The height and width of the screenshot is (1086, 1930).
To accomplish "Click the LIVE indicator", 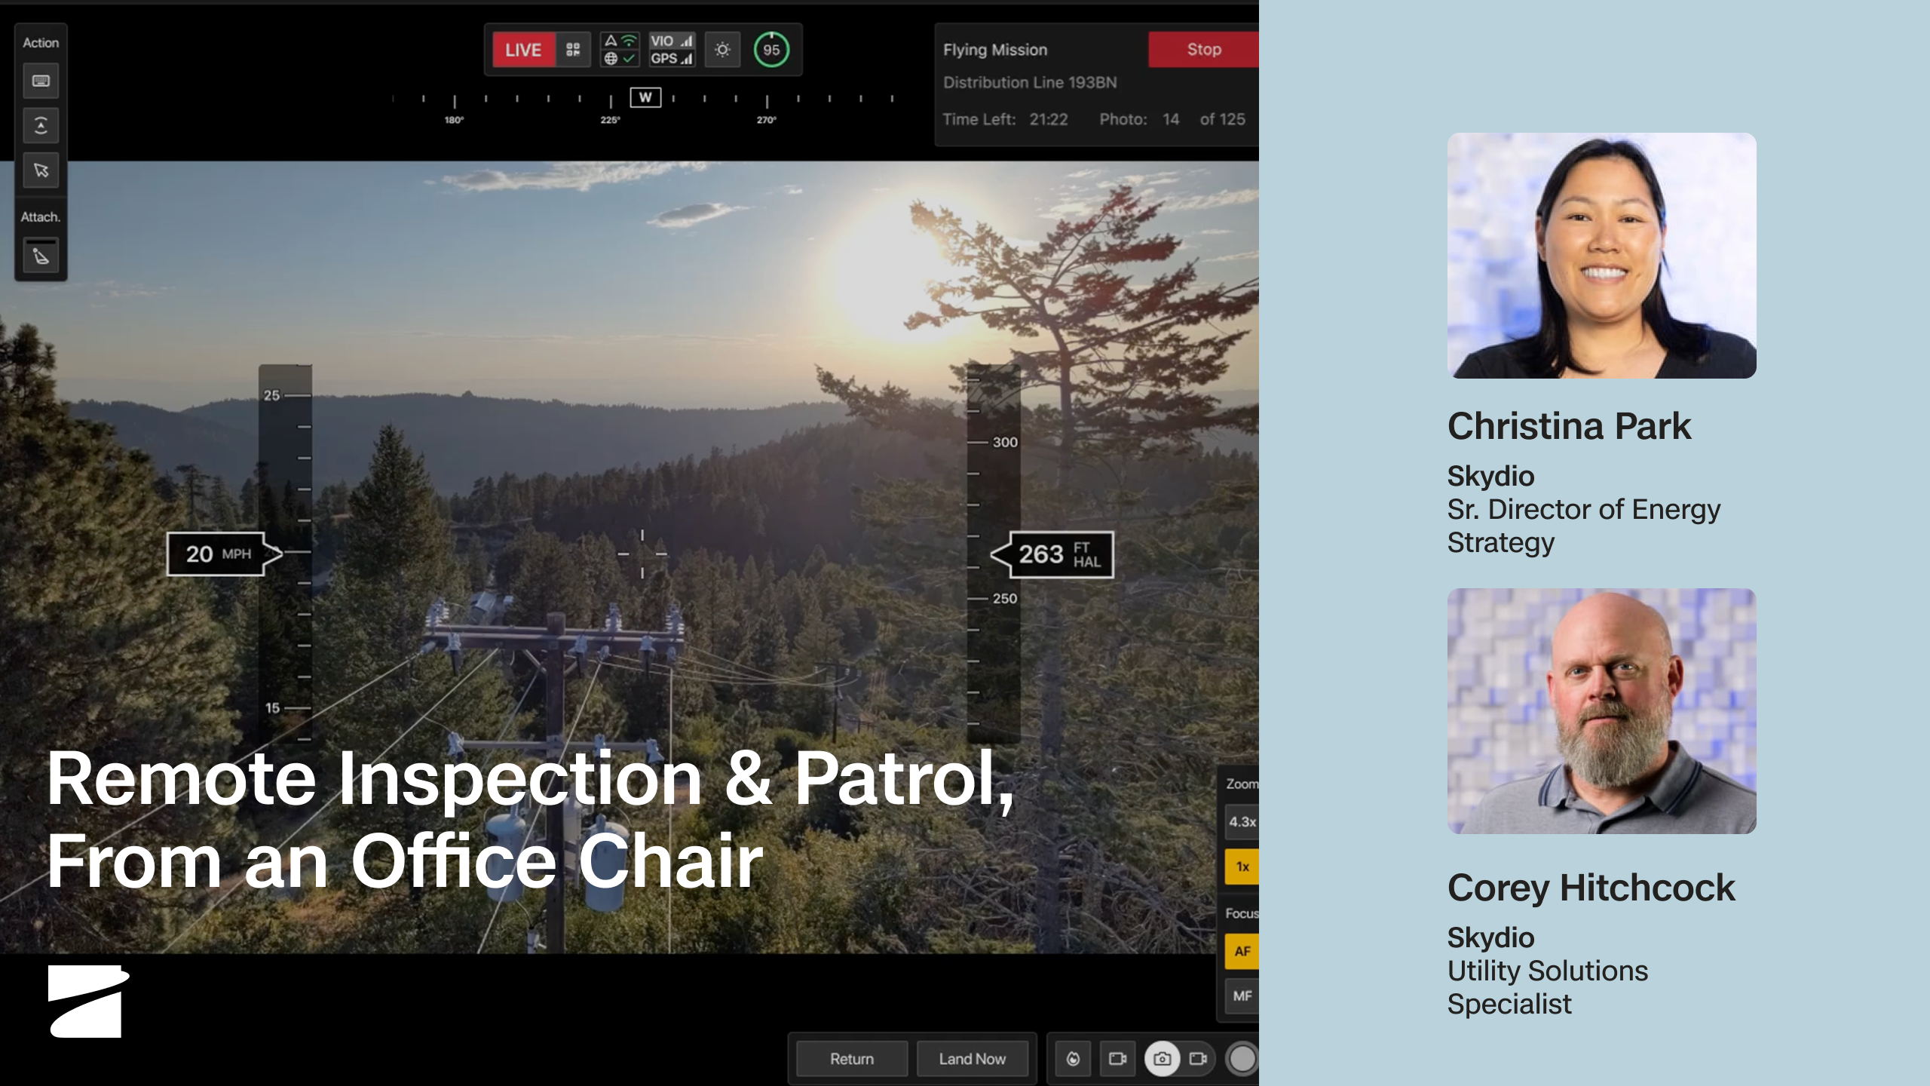I will (523, 50).
